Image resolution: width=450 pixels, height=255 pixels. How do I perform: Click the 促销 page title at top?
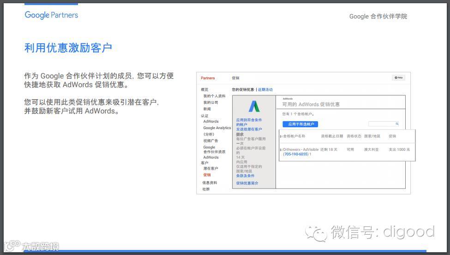236,78
